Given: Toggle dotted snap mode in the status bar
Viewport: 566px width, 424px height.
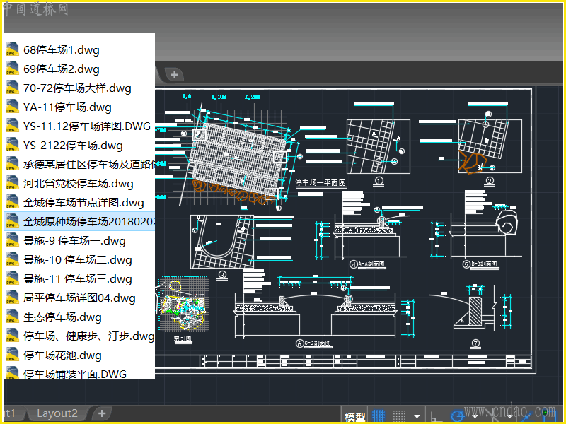Looking at the screenshot, I should 399,416.
